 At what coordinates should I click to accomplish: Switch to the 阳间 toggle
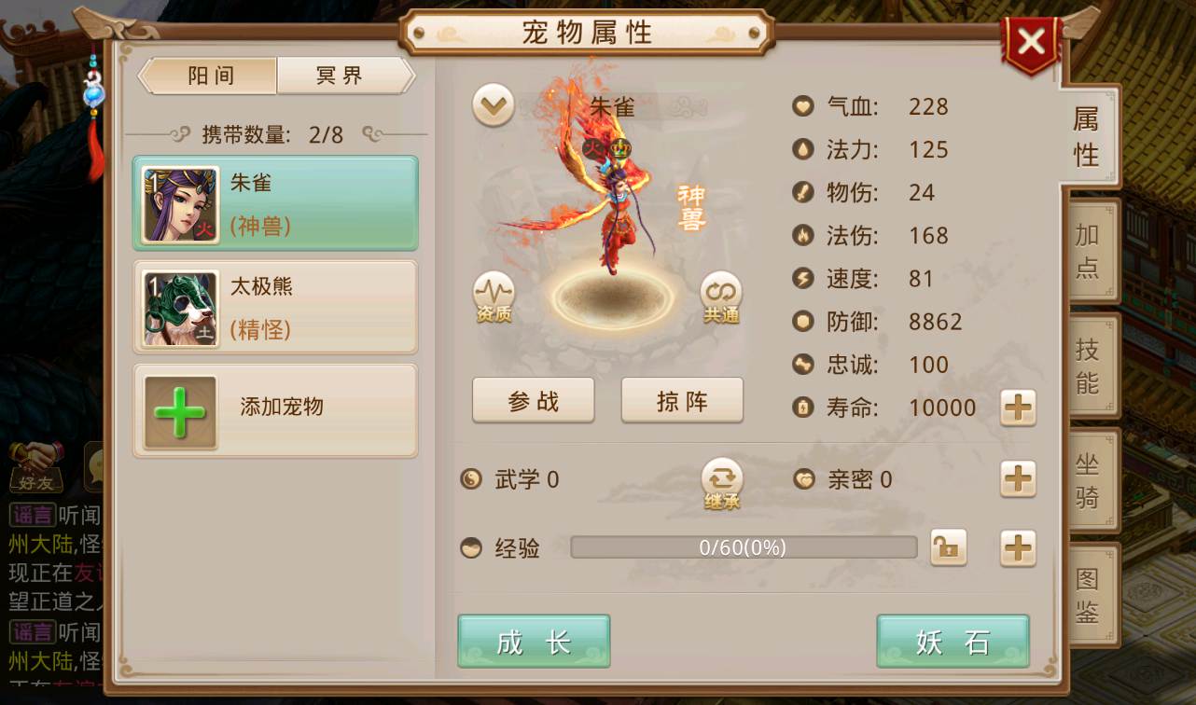pos(213,76)
